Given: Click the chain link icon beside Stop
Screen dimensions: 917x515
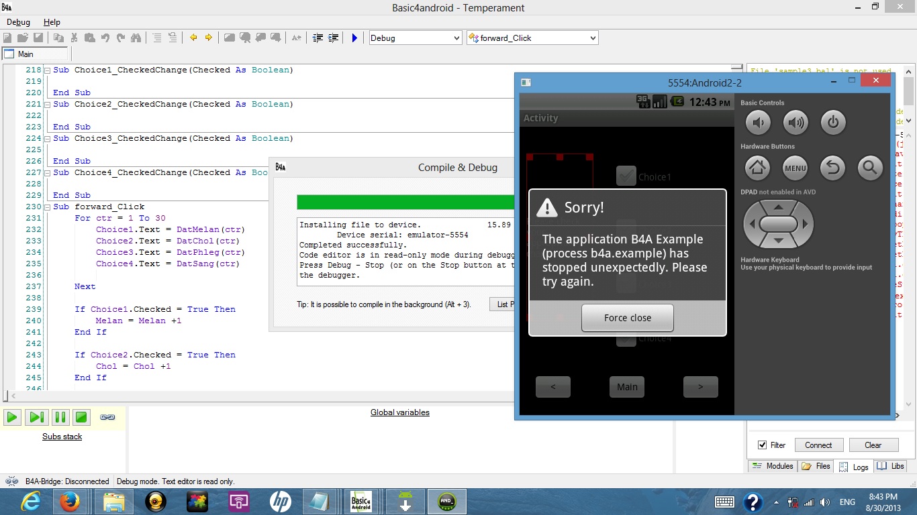Looking at the screenshot, I should 107,417.
